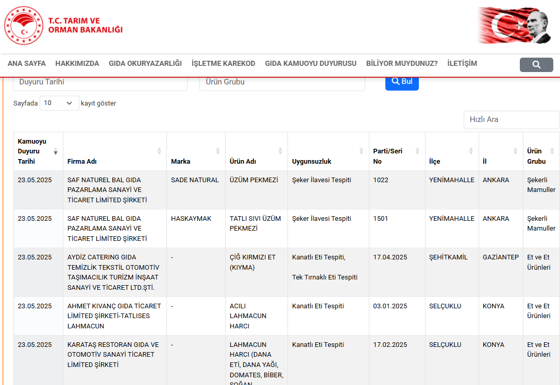The image size is (560, 385).
Task: Click Kanatlı Eti Tespiti in AHMET KIVANÇ row
Action: [318, 306]
